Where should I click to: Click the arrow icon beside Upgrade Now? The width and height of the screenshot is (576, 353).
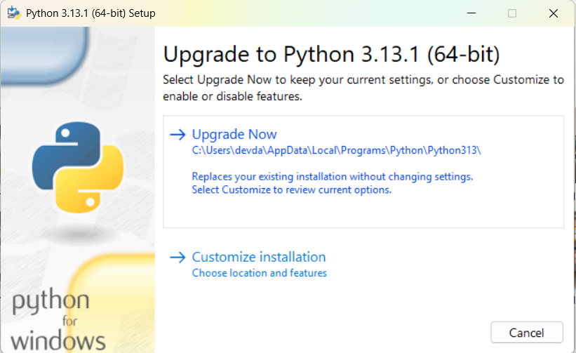click(178, 135)
